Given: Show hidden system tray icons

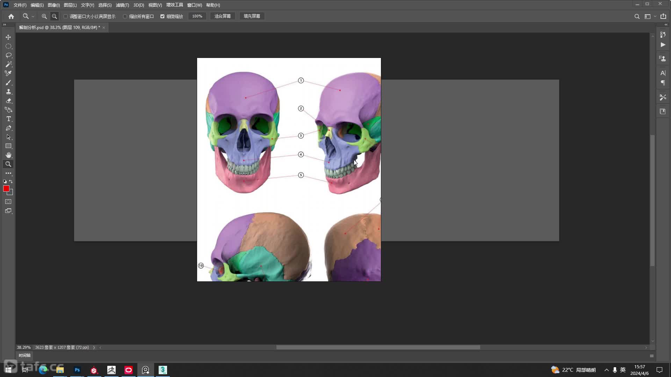Looking at the screenshot, I should [606, 370].
